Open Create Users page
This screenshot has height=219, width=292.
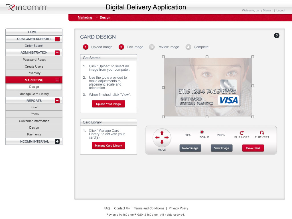(34, 66)
